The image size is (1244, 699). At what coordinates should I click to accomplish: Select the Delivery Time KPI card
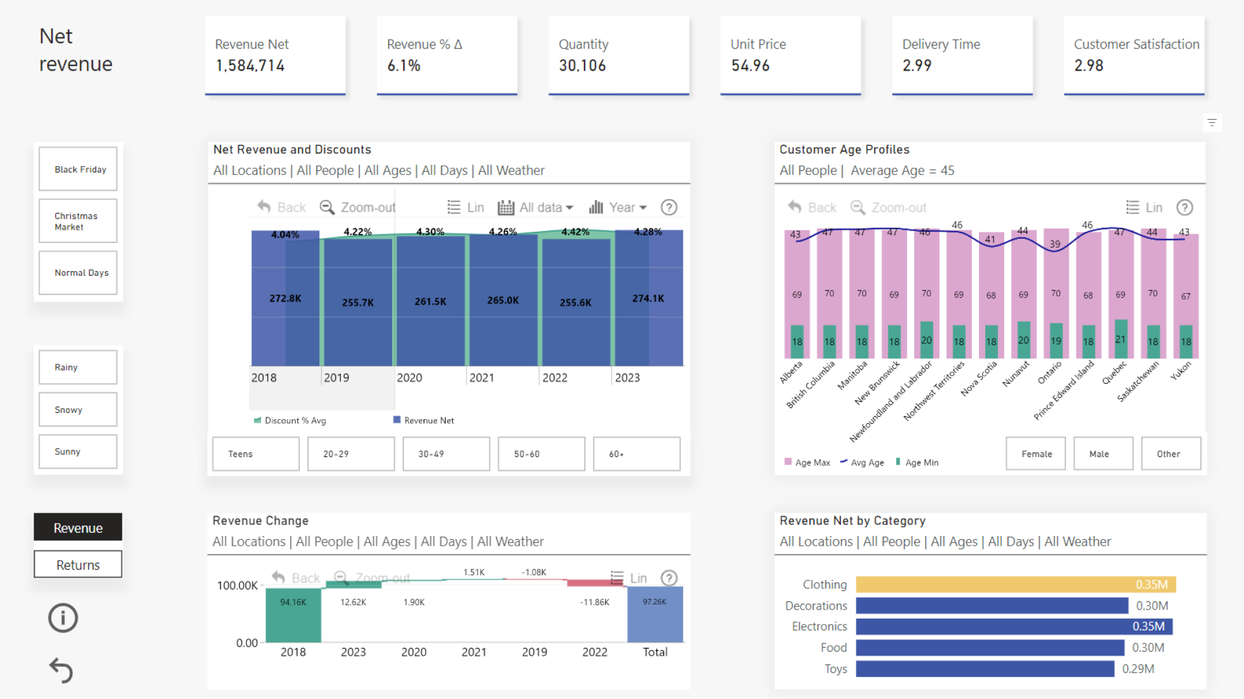(x=962, y=56)
